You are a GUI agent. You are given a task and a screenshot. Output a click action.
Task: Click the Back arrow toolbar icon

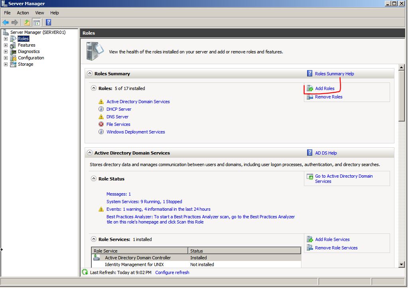pos(6,23)
